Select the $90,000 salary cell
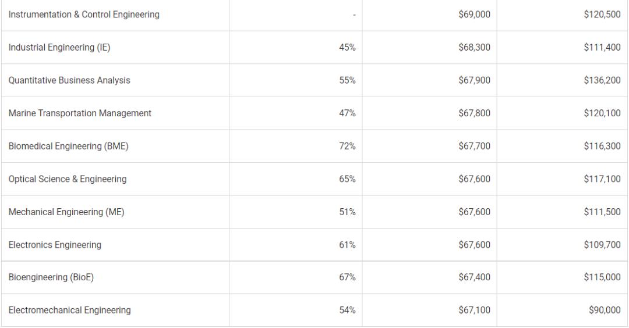Viewport: 629px width, 328px height. pyautogui.click(x=605, y=311)
